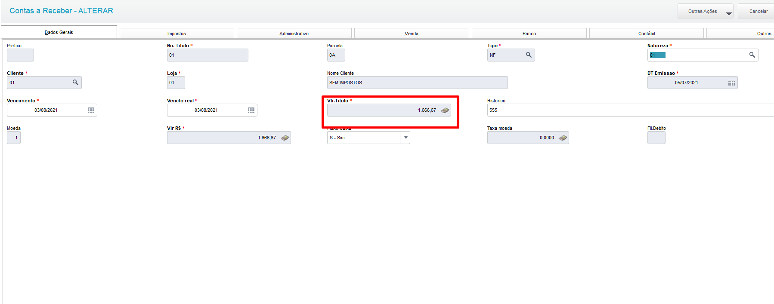
Task: Focus the Nome Cliente field SEM IMPOSTOS
Action: pyautogui.click(x=417, y=83)
